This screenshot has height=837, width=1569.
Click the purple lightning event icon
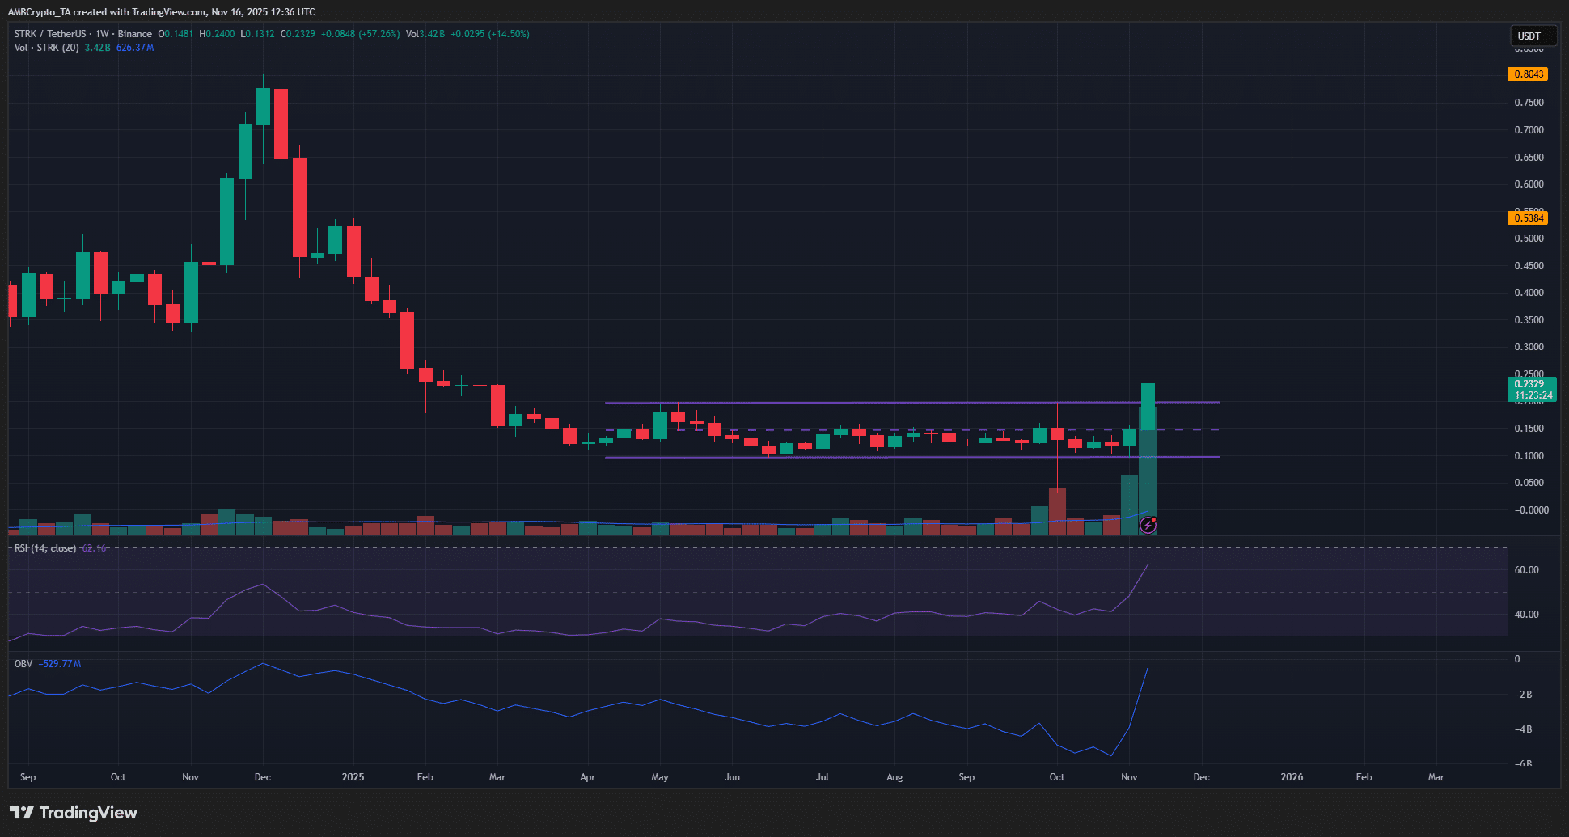tap(1148, 526)
